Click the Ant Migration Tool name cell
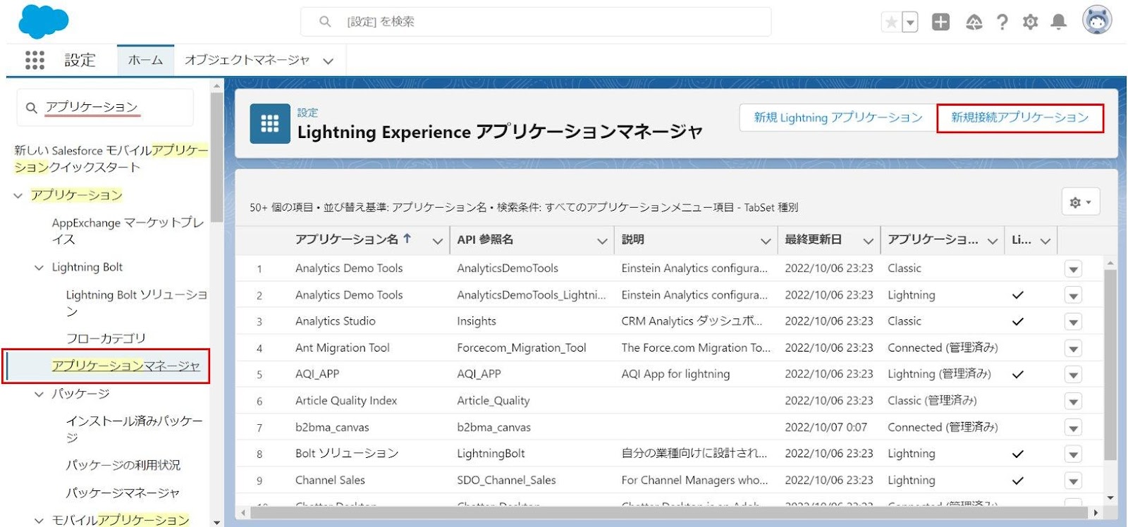The width and height of the screenshot is (1128, 527). [x=343, y=347]
